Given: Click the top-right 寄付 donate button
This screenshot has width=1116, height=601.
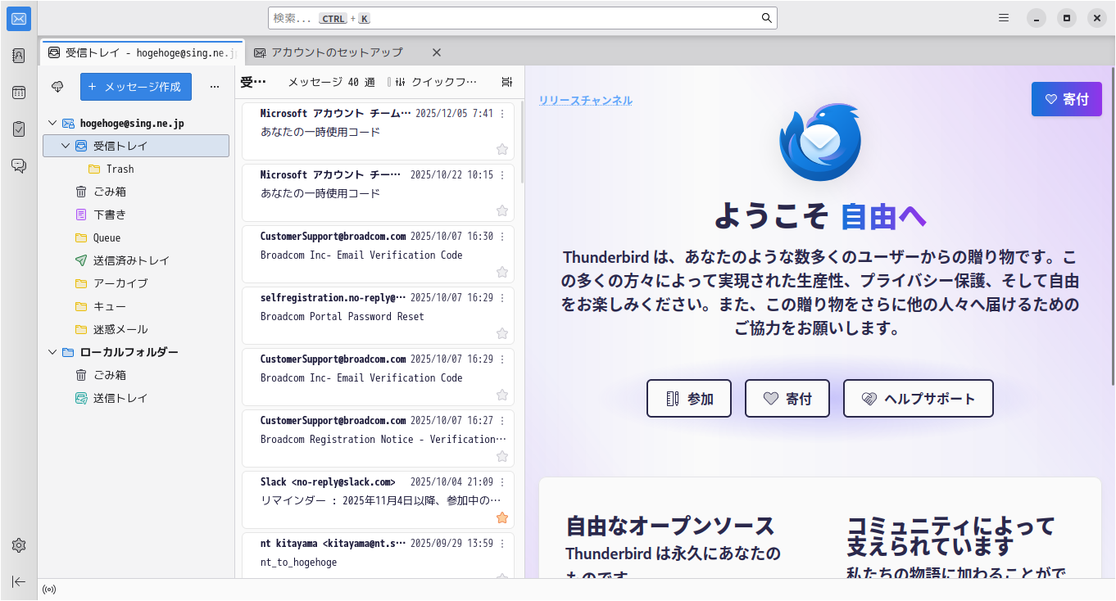Looking at the screenshot, I should [1067, 99].
